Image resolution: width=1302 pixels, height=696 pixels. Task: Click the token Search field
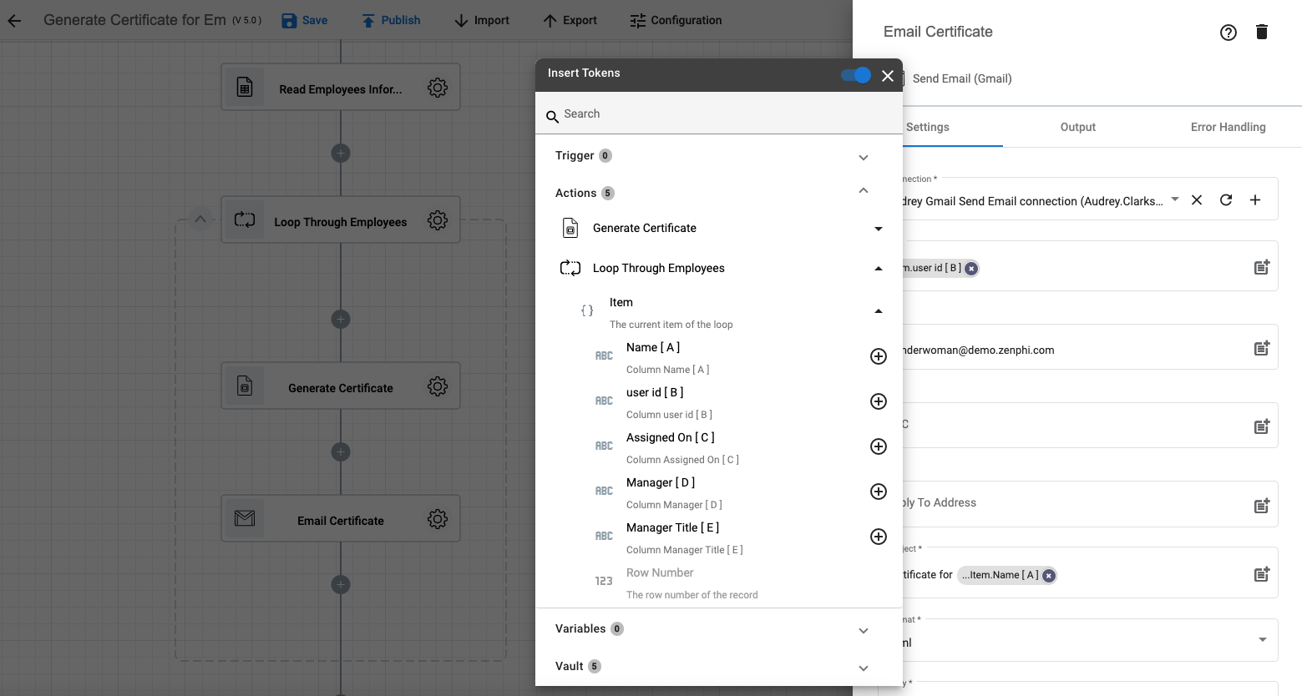[x=719, y=113]
